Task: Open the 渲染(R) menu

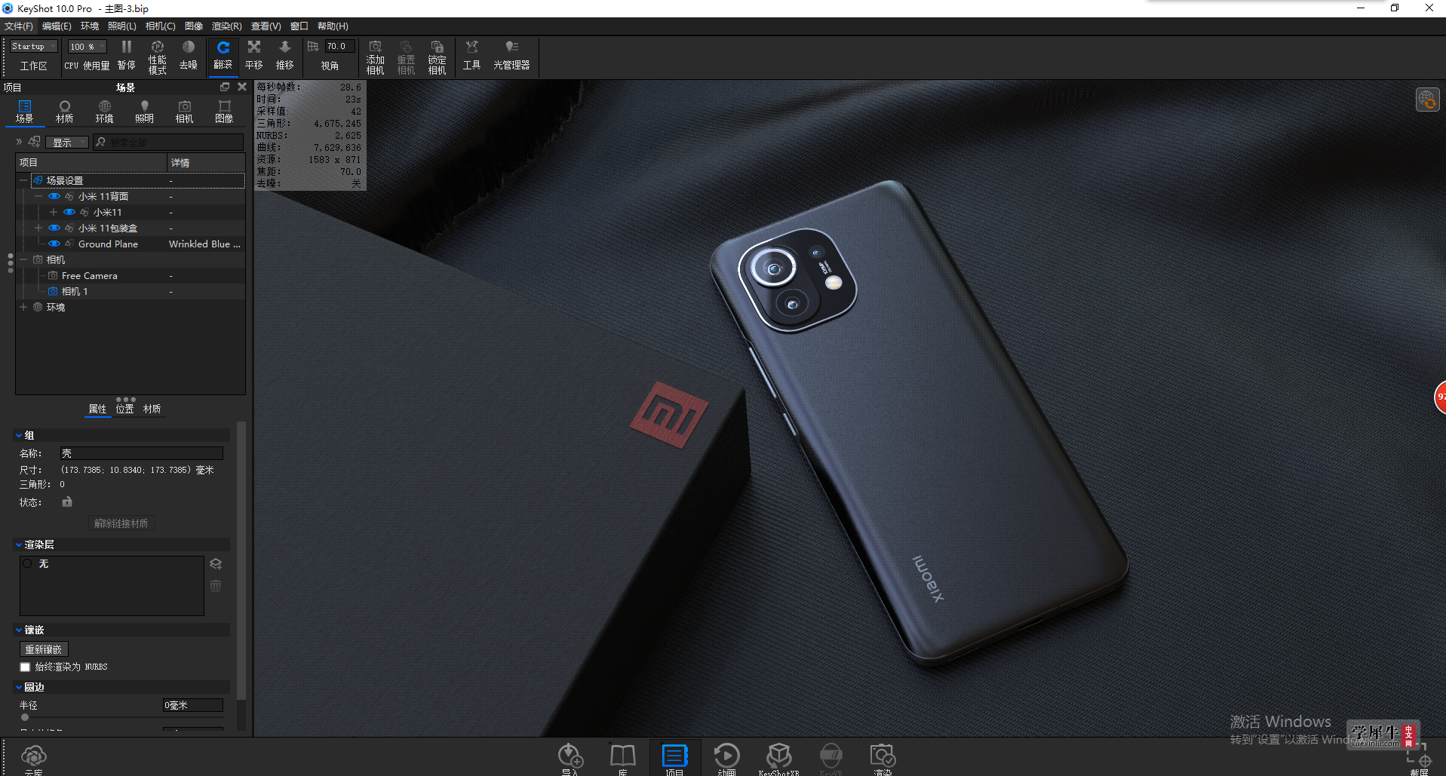Action: (226, 26)
